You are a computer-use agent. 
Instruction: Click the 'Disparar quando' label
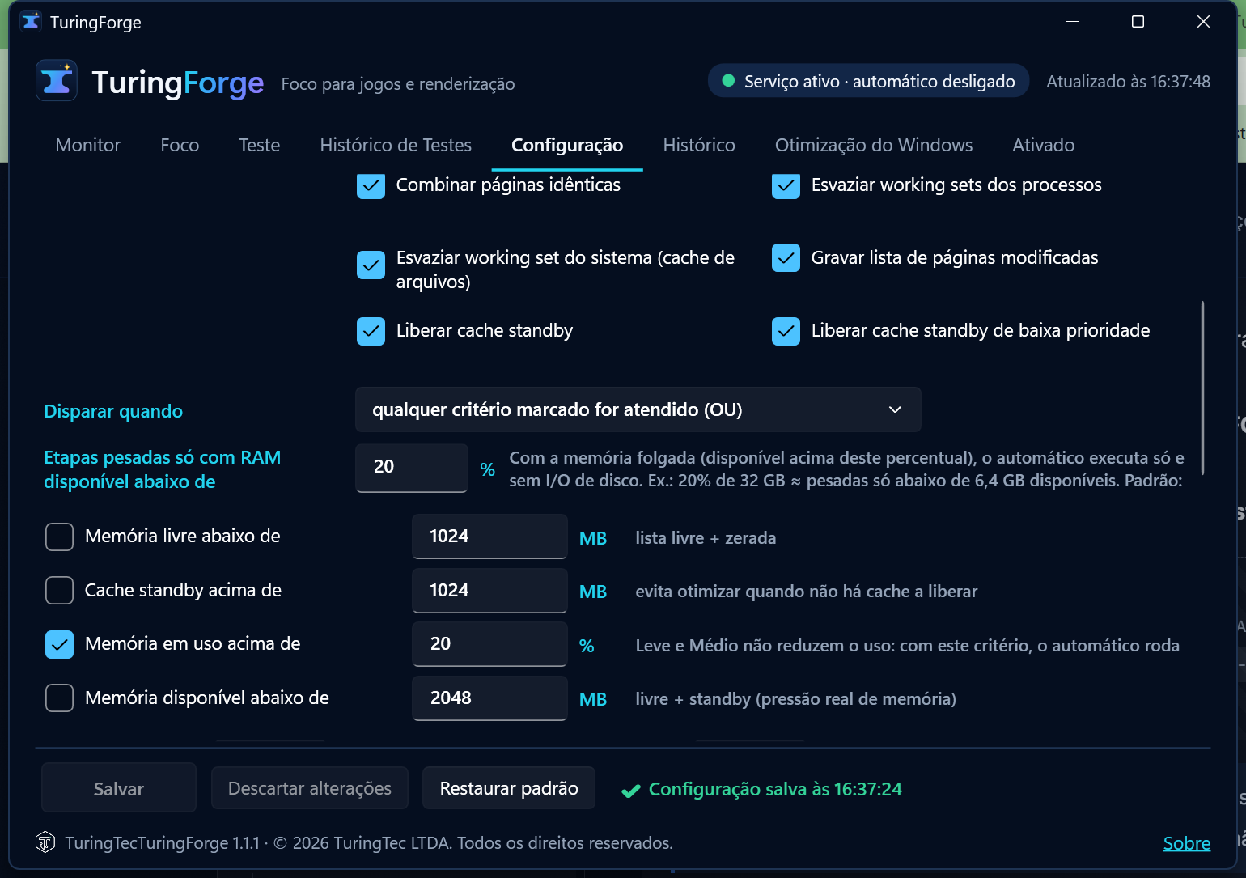pyautogui.click(x=113, y=411)
